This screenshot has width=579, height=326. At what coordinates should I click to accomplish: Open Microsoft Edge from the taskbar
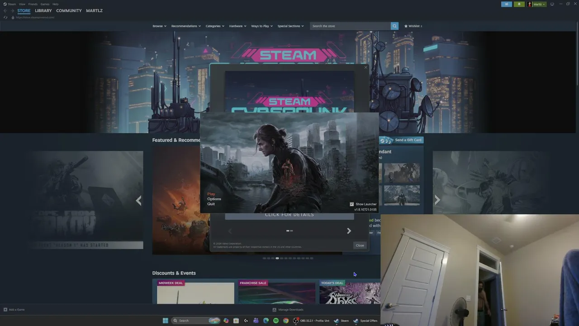[266, 321]
